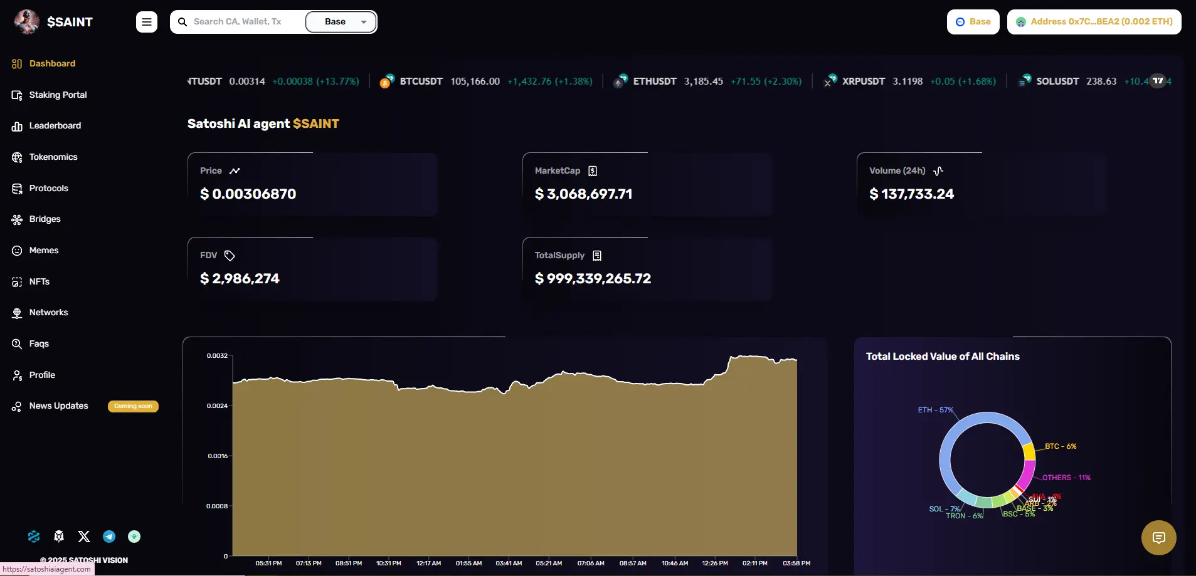Open the wallet Address 0x7C...8EA2 button
This screenshot has width=1196, height=576.
(x=1094, y=22)
